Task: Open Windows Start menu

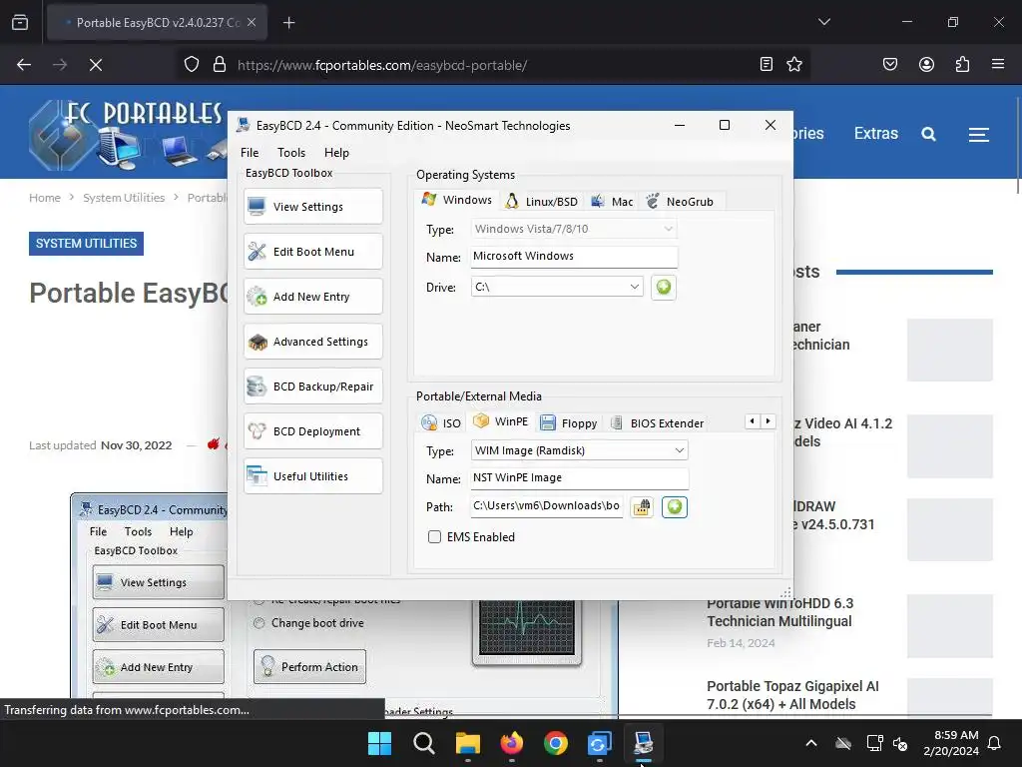Action: 379,743
